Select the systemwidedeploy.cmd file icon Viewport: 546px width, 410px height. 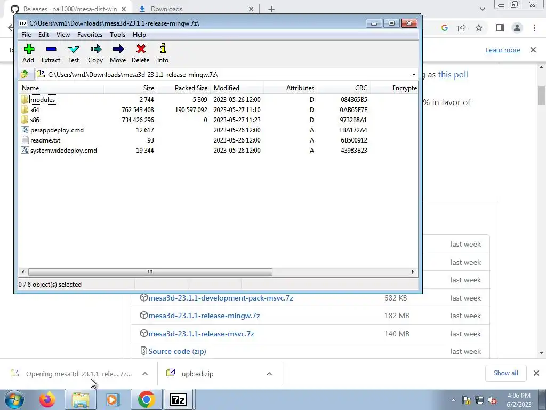25,150
